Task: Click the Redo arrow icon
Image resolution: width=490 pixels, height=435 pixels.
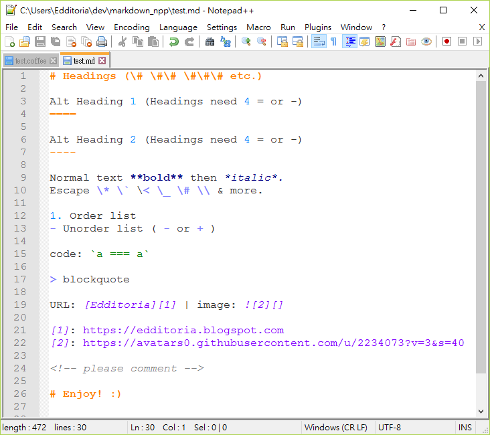Action: pos(189,41)
